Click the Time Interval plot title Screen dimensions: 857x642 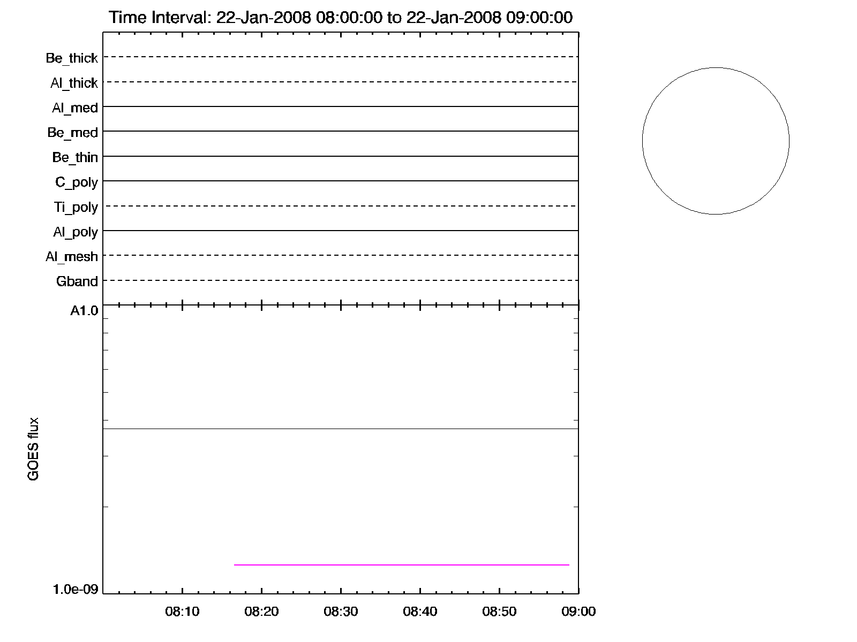click(x=341, y=18)
